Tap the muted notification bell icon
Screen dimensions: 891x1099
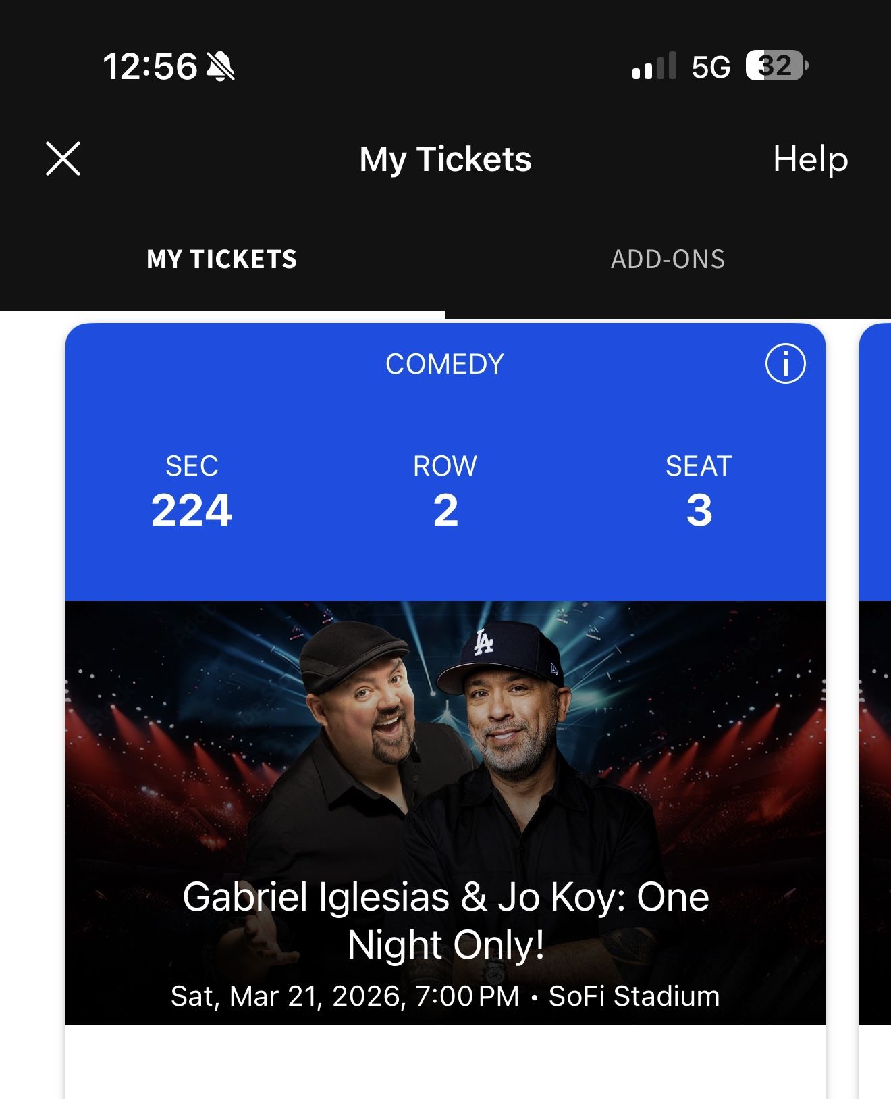tap(221, 66)
